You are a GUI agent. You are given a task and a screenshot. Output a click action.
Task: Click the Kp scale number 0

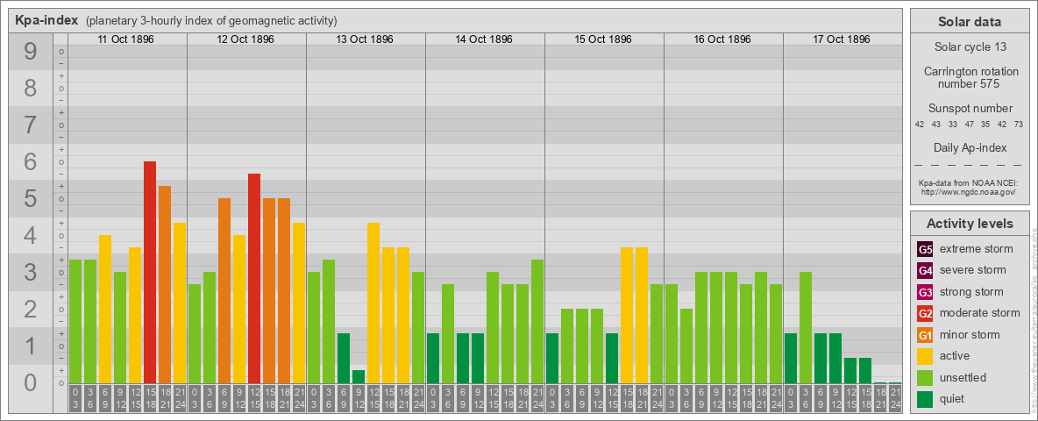pos(31,382)
